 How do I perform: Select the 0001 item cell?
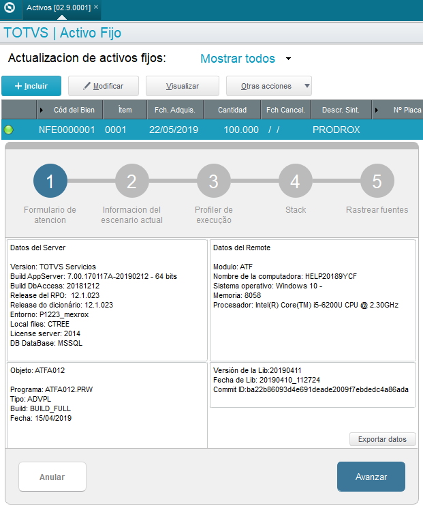[x=116, y=130]
